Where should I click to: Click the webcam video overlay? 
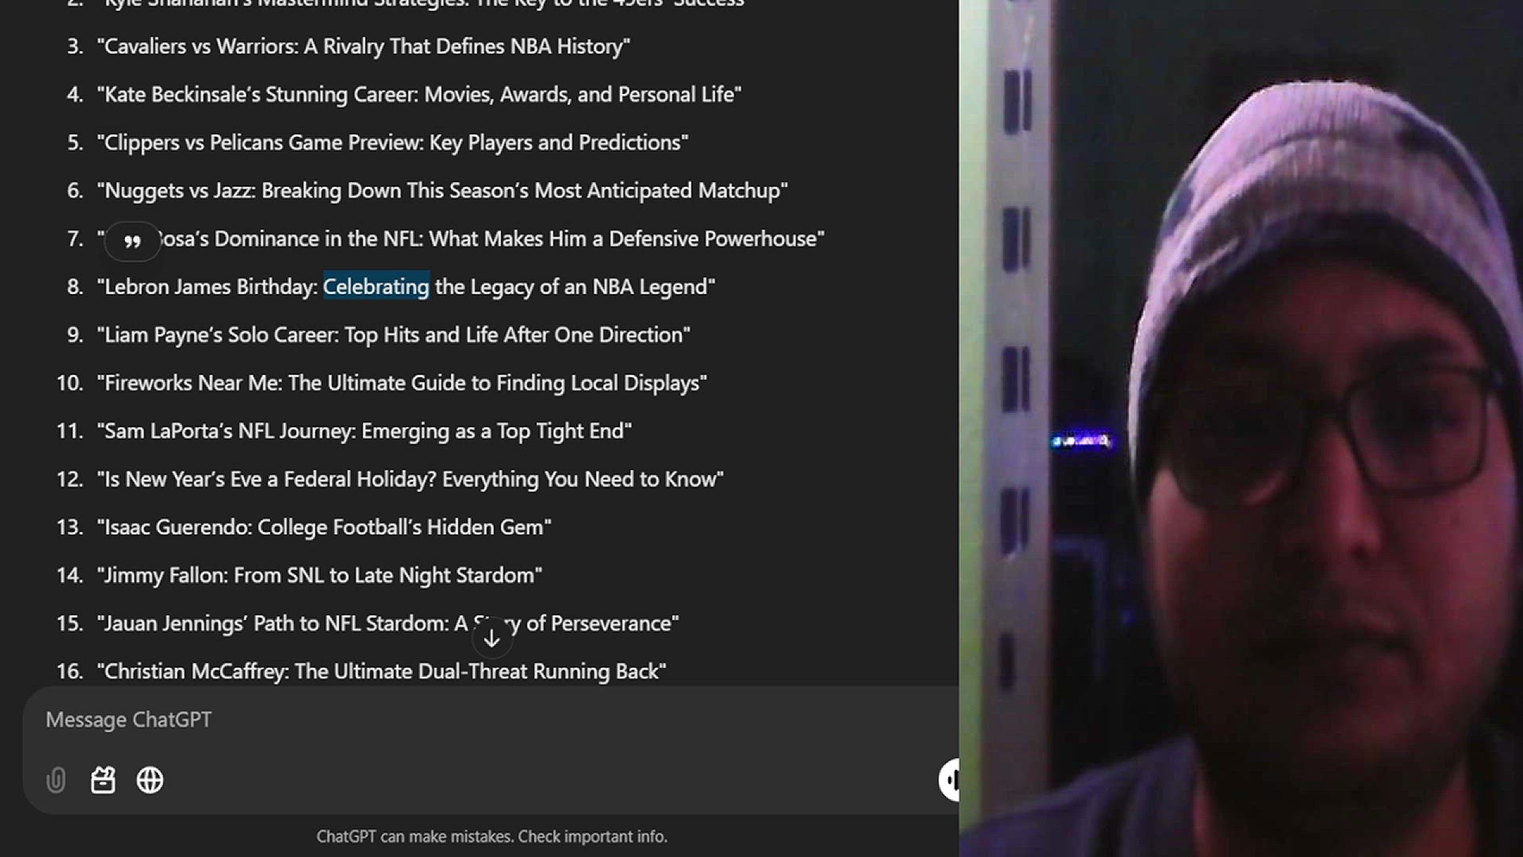(x=1241, y=428)
